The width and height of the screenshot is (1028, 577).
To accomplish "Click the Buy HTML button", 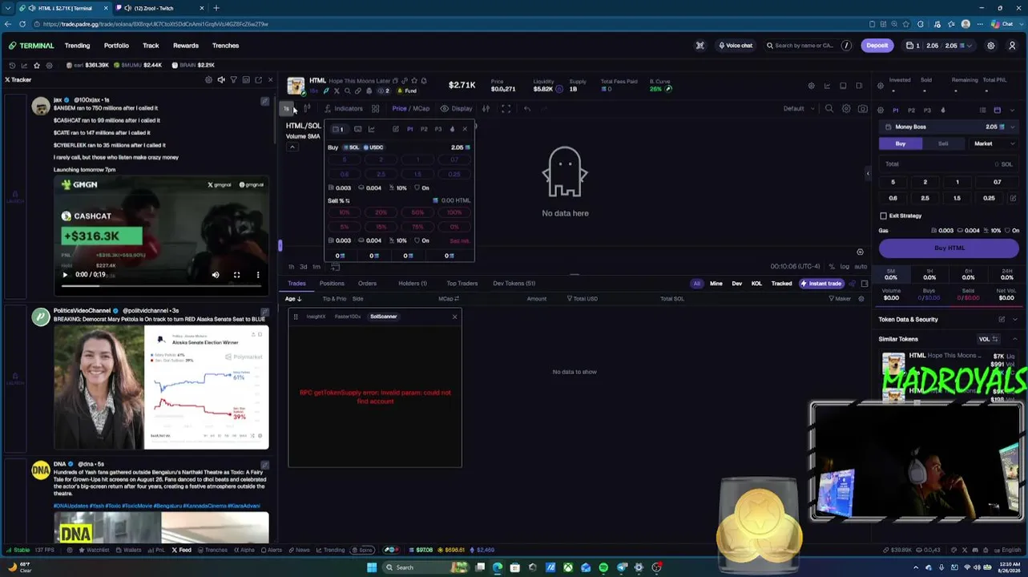I will (x=949, y=248).
